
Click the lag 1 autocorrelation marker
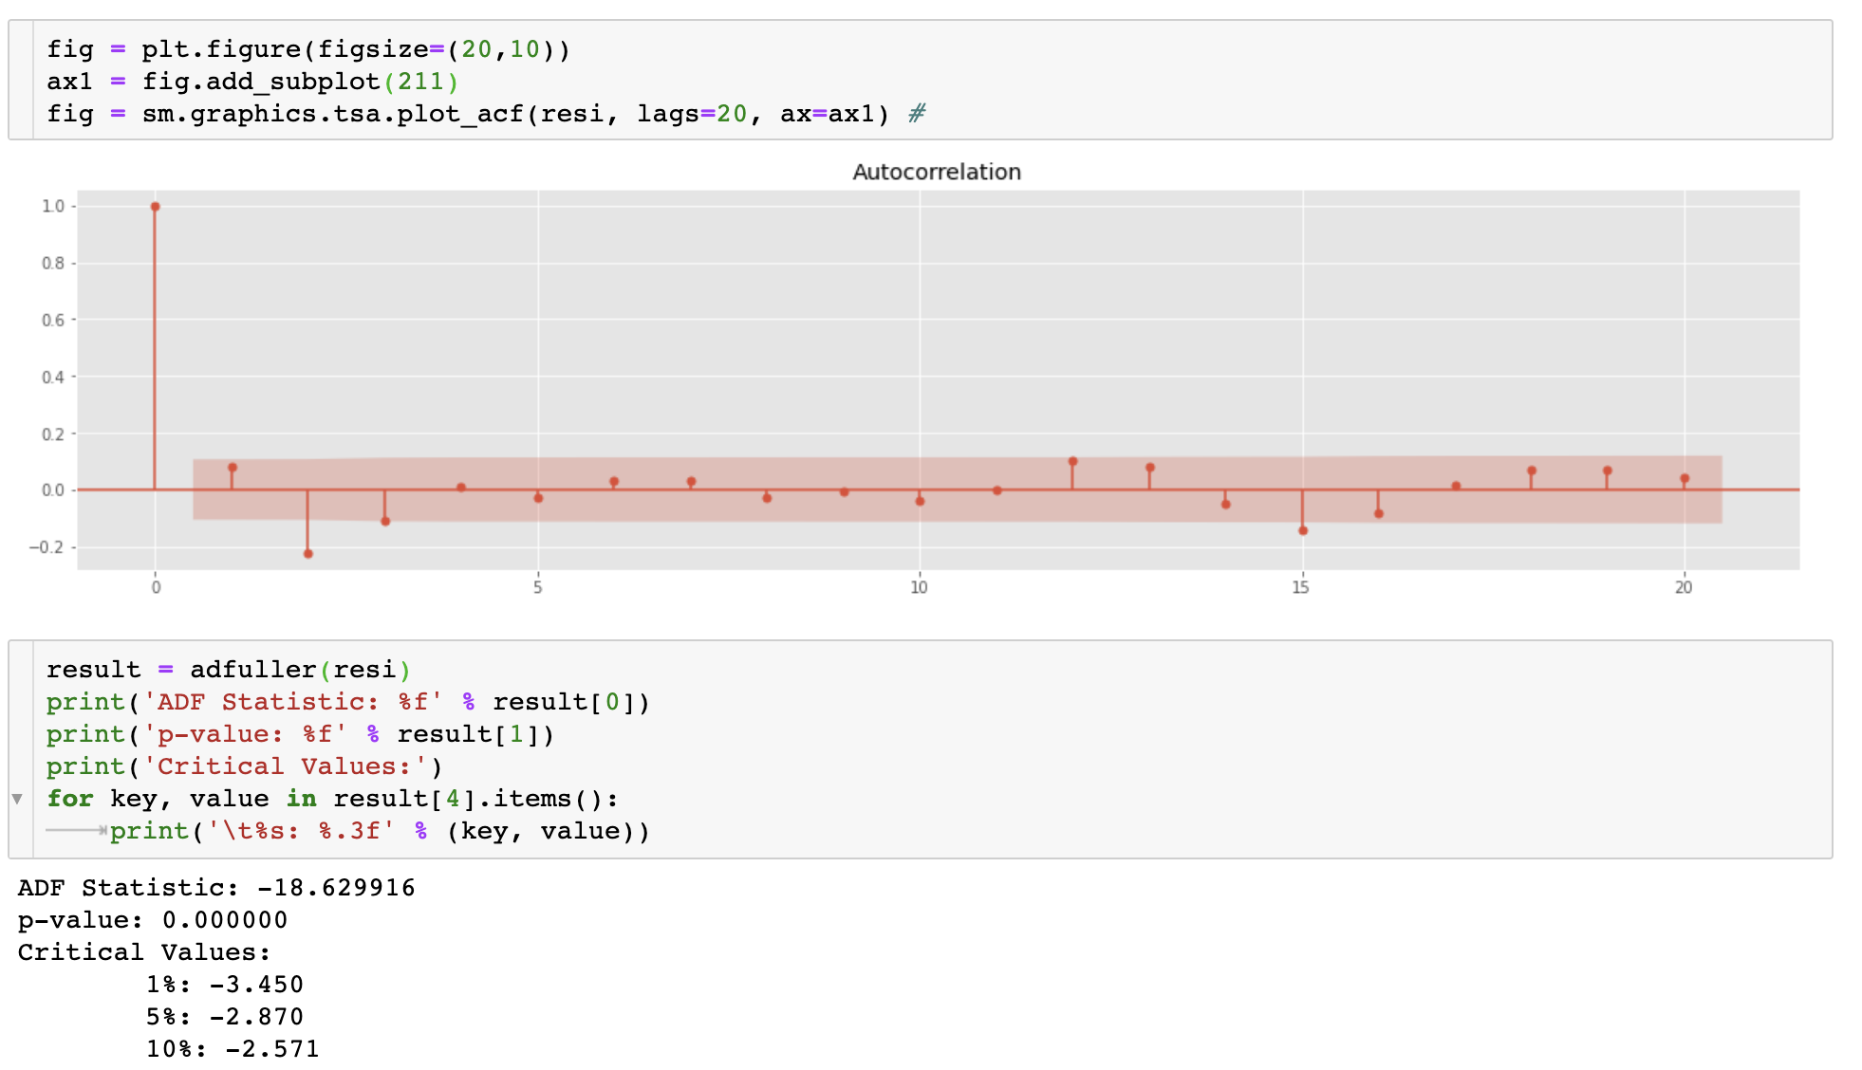pyautogui.click(x=233, y=468)
